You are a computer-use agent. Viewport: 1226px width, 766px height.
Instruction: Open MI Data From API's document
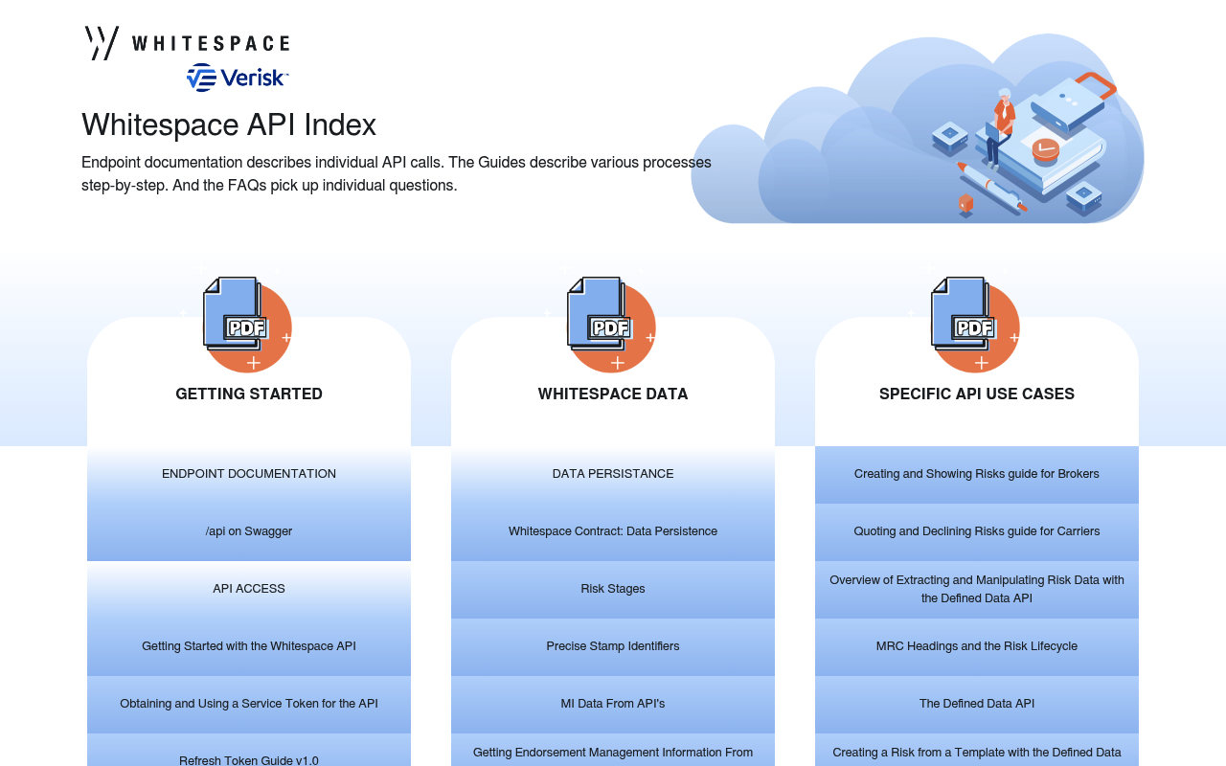click(x=613, y=704)
